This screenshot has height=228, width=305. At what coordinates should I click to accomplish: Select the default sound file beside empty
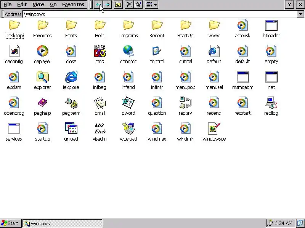[x=242, y=51]
